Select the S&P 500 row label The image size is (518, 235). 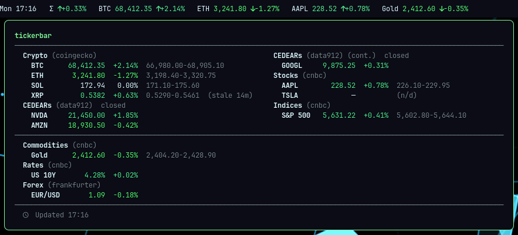point(296,115)
